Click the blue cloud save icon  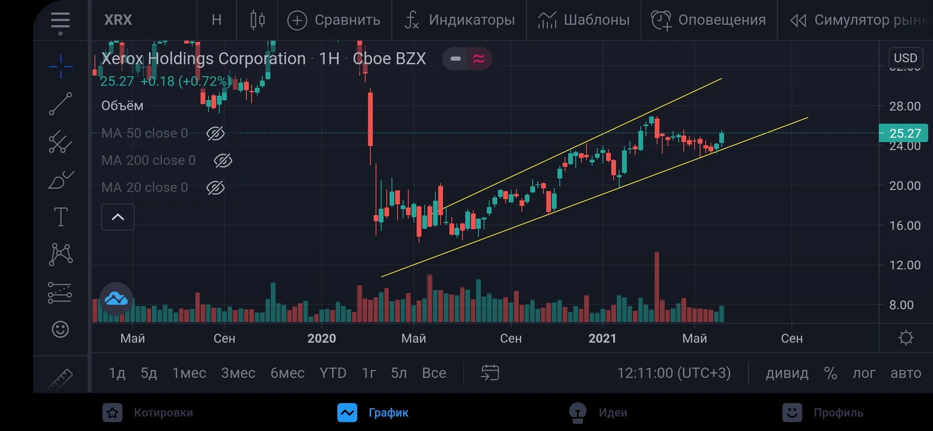tap(116, 299)
